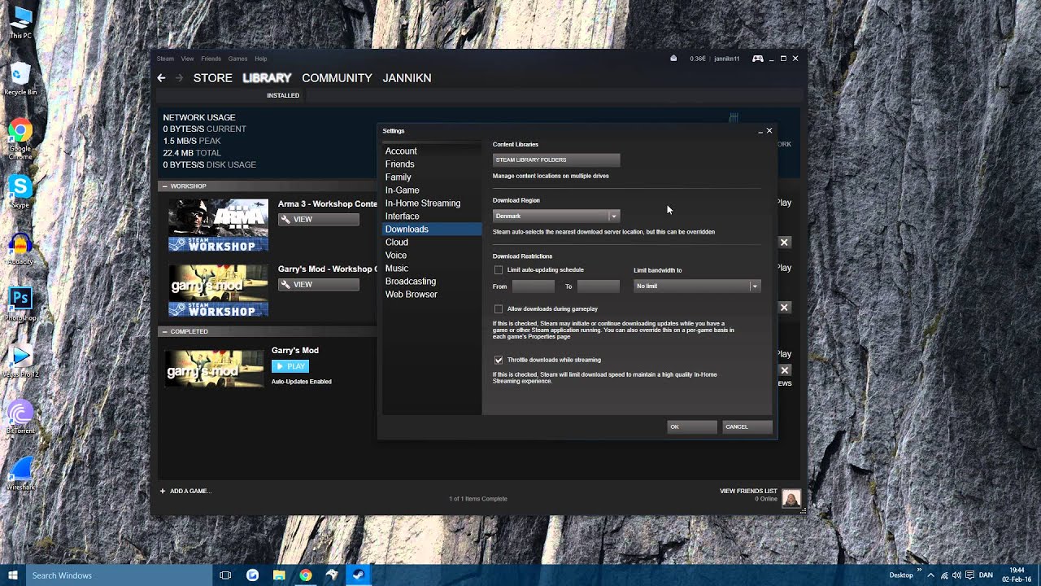Click the schedule From time field
Viewport: 1041px width, 586px height.
coord(533,286)
